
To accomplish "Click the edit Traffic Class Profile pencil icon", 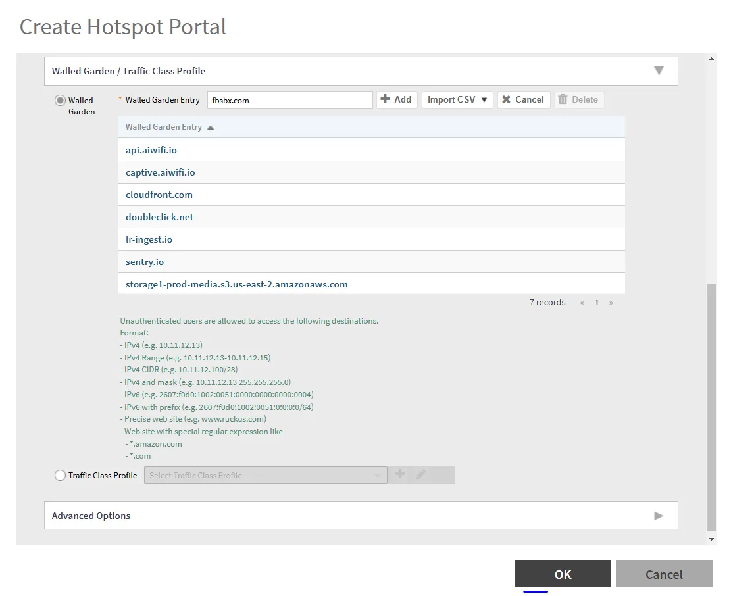I will 421,474.
